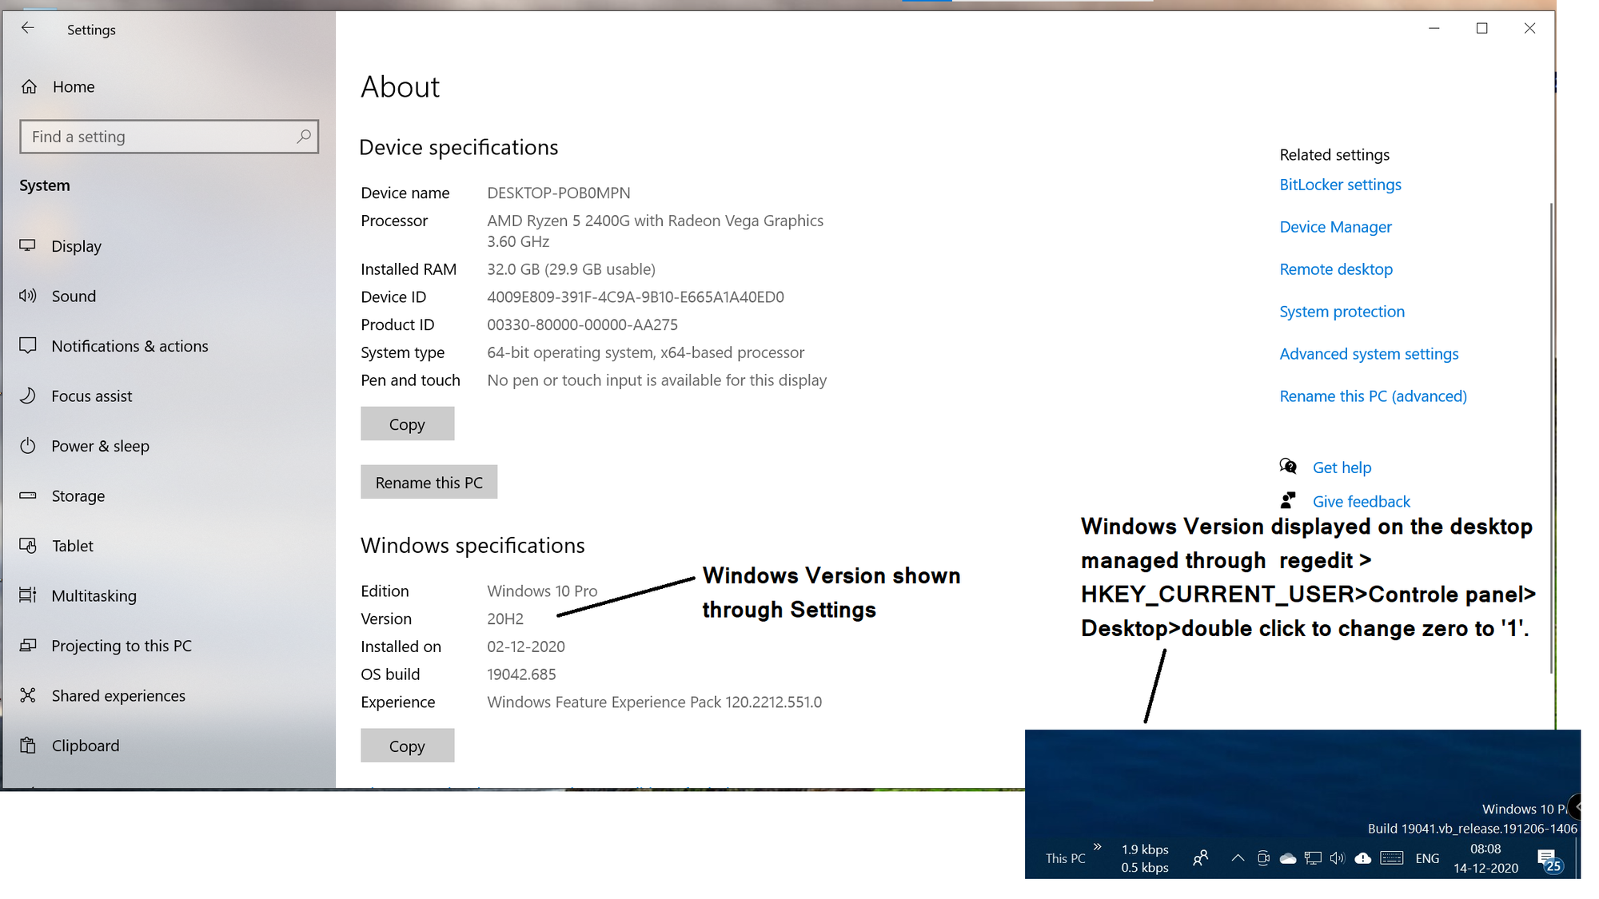Go back with the Settings back arrow

click(x=28, y=29)
